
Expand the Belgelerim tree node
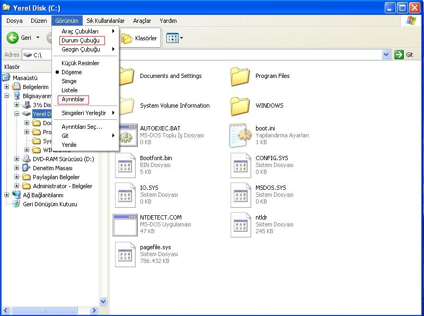(x=7, y=86)
